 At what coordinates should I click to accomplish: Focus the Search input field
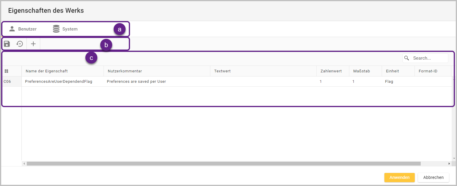tap(428, 58)
